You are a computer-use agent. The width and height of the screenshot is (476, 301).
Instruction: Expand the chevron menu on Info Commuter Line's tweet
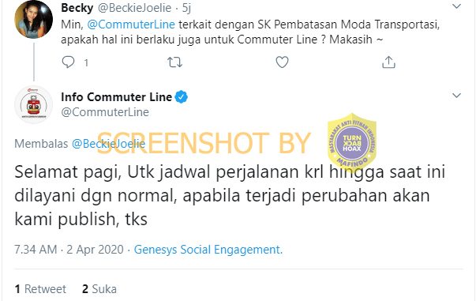point(456,96)
